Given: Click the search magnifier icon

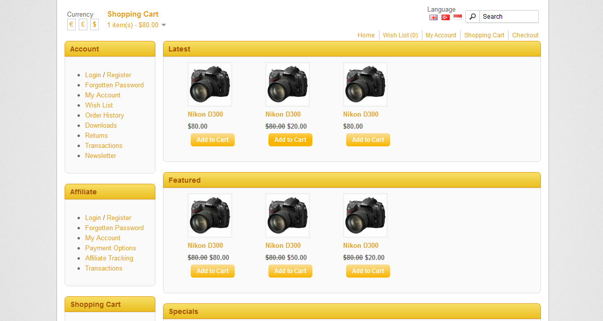Looking at the screenshot, I should (x=473, y=17).
